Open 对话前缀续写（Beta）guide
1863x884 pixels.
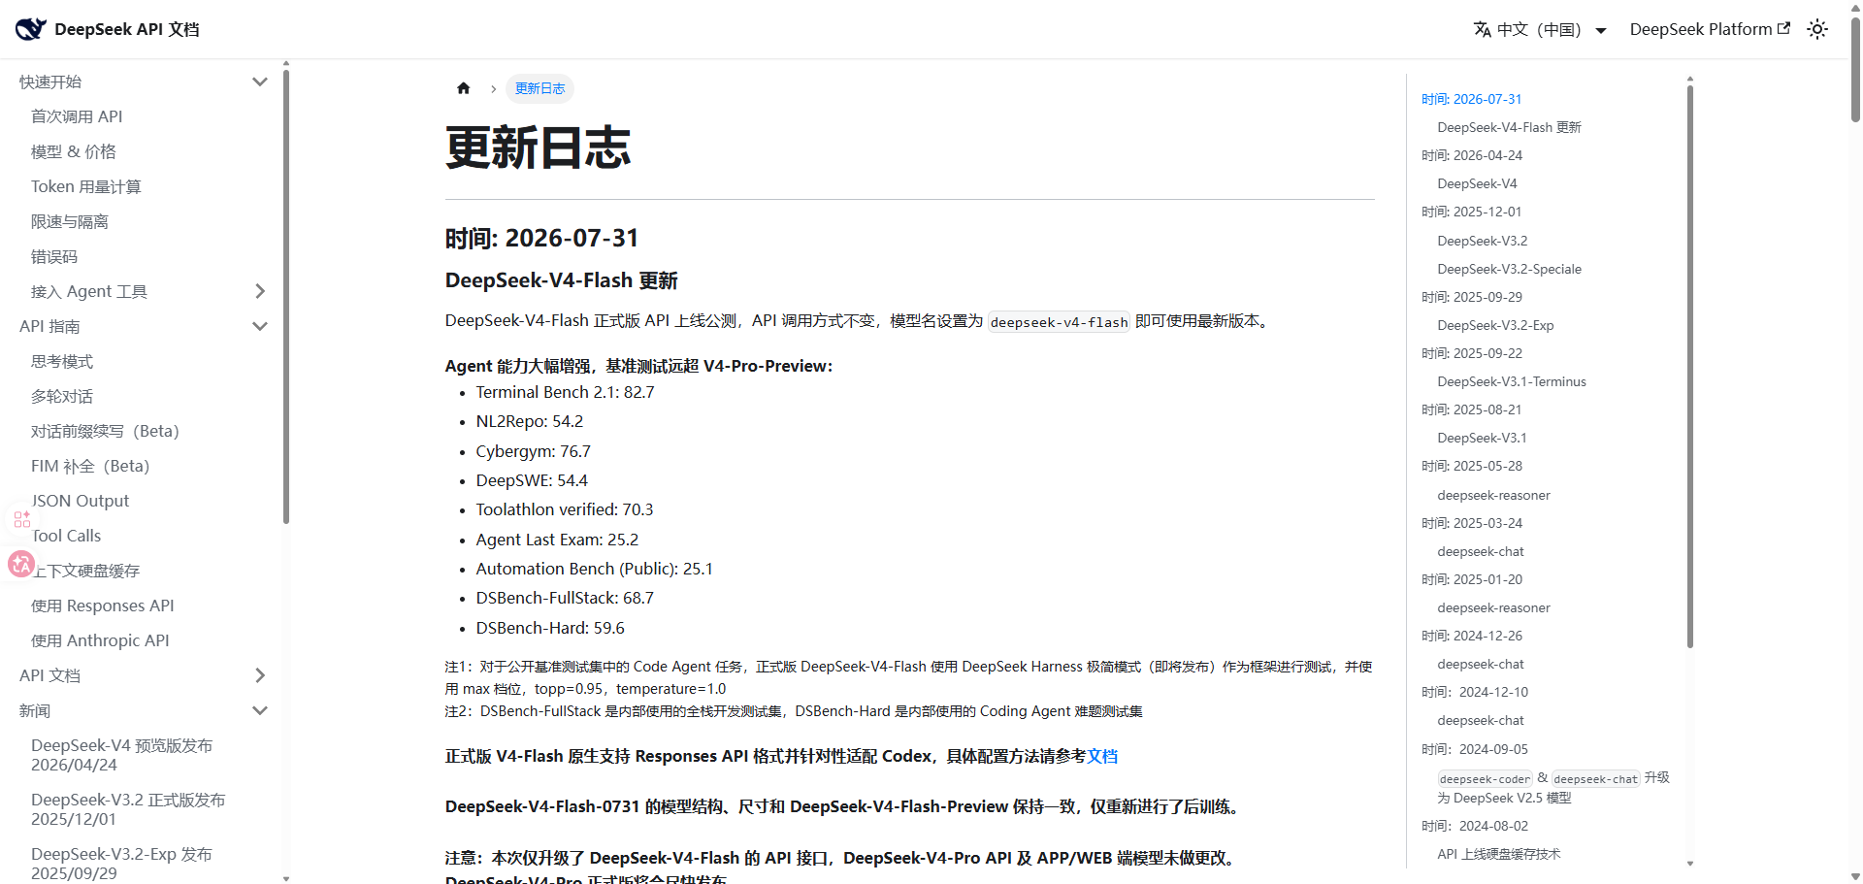coord(105,431)
